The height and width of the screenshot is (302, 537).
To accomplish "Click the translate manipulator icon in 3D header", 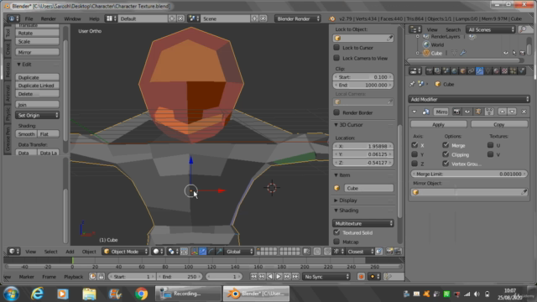I will (x=203, y=252).
